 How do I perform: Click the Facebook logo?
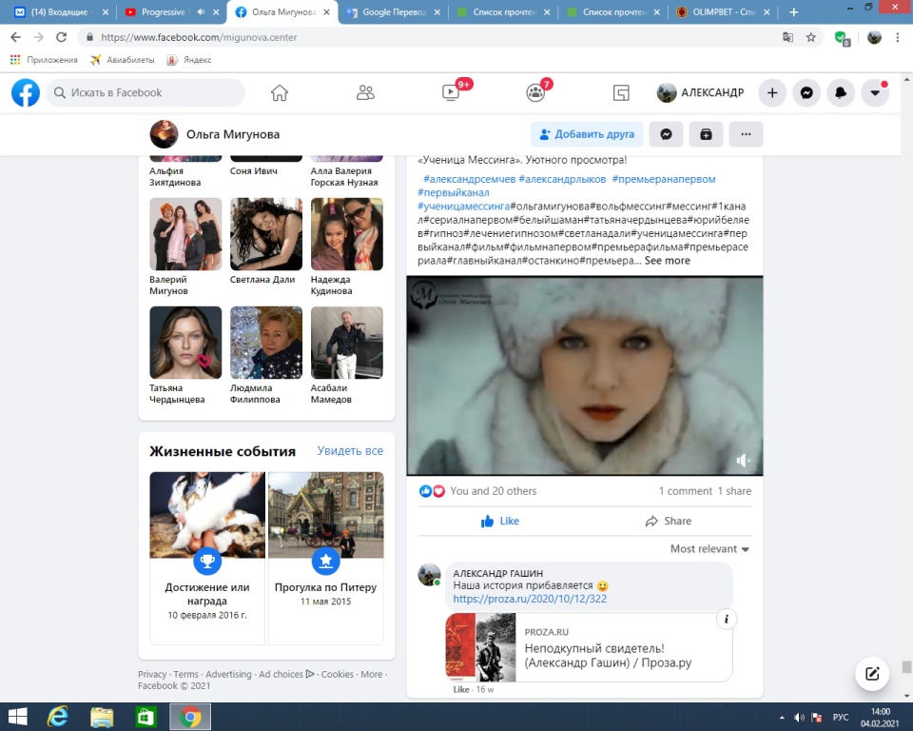[26, 92]
